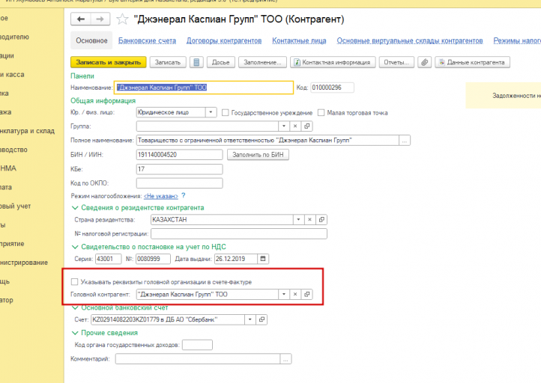Open Головной контрагент record icon

coord(306,294)
